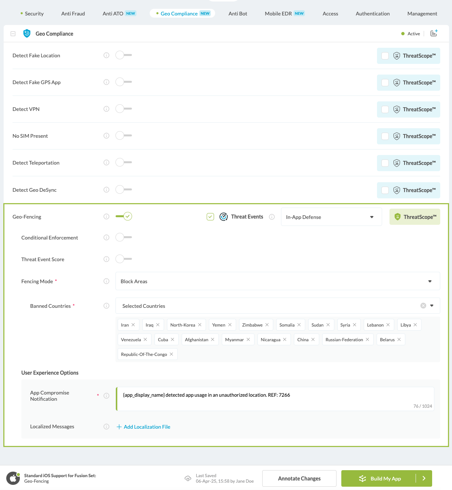Viewport: 452px width, 490px height.
Task: Remove Russian-Federation tag from banned list
Action: pyautogui.click(x=367, y=340)
